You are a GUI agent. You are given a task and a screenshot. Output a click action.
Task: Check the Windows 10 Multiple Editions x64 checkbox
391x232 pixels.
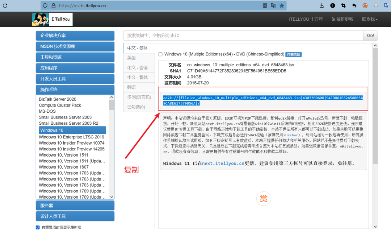[161, 54]
